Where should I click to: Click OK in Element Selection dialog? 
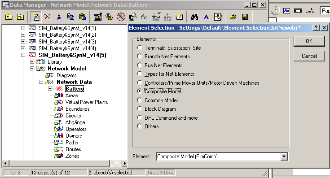coord(309,41)
